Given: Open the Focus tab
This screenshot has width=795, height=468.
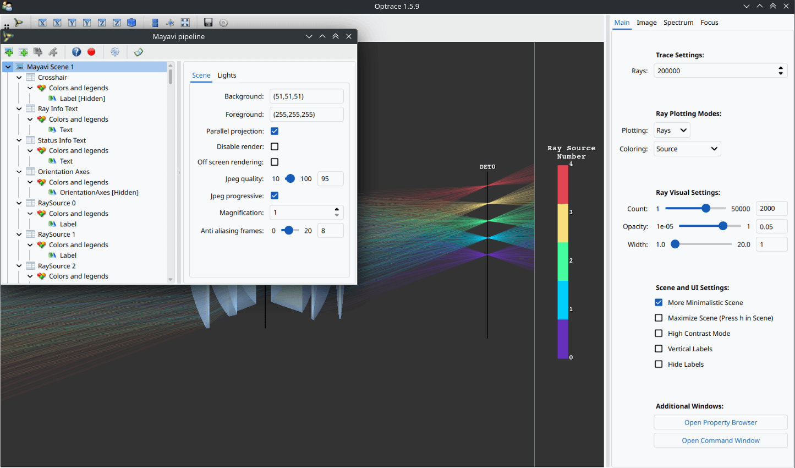Looking at the screenshot, I should (709, 23).
